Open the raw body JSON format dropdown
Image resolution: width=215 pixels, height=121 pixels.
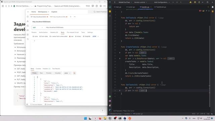click(95, 37)
